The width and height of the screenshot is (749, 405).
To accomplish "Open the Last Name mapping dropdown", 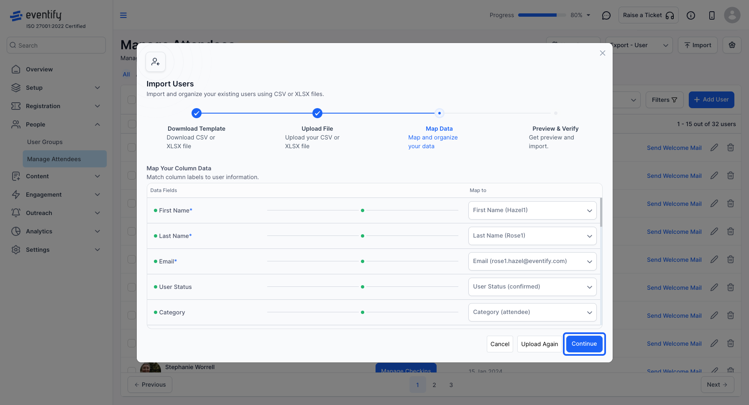I will point(532,236).
